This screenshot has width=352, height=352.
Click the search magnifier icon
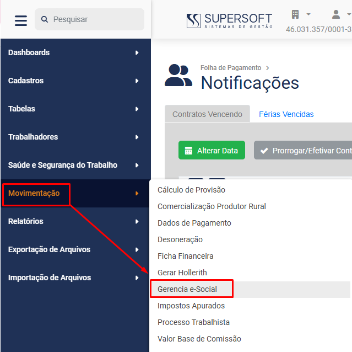coord(45,19)
